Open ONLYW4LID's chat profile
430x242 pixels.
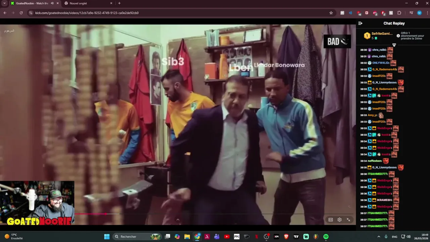pos(381,63)
